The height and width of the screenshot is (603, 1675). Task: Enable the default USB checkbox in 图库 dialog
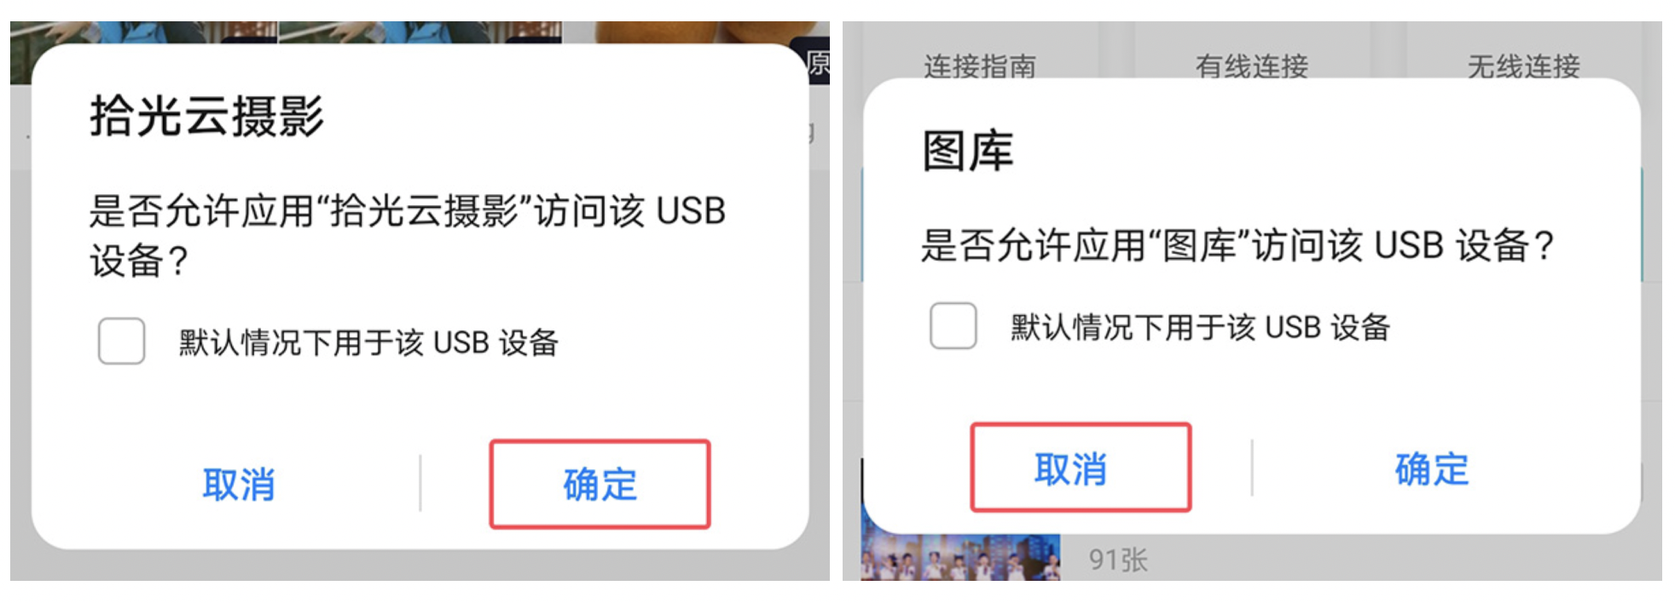tap(953, 325)
